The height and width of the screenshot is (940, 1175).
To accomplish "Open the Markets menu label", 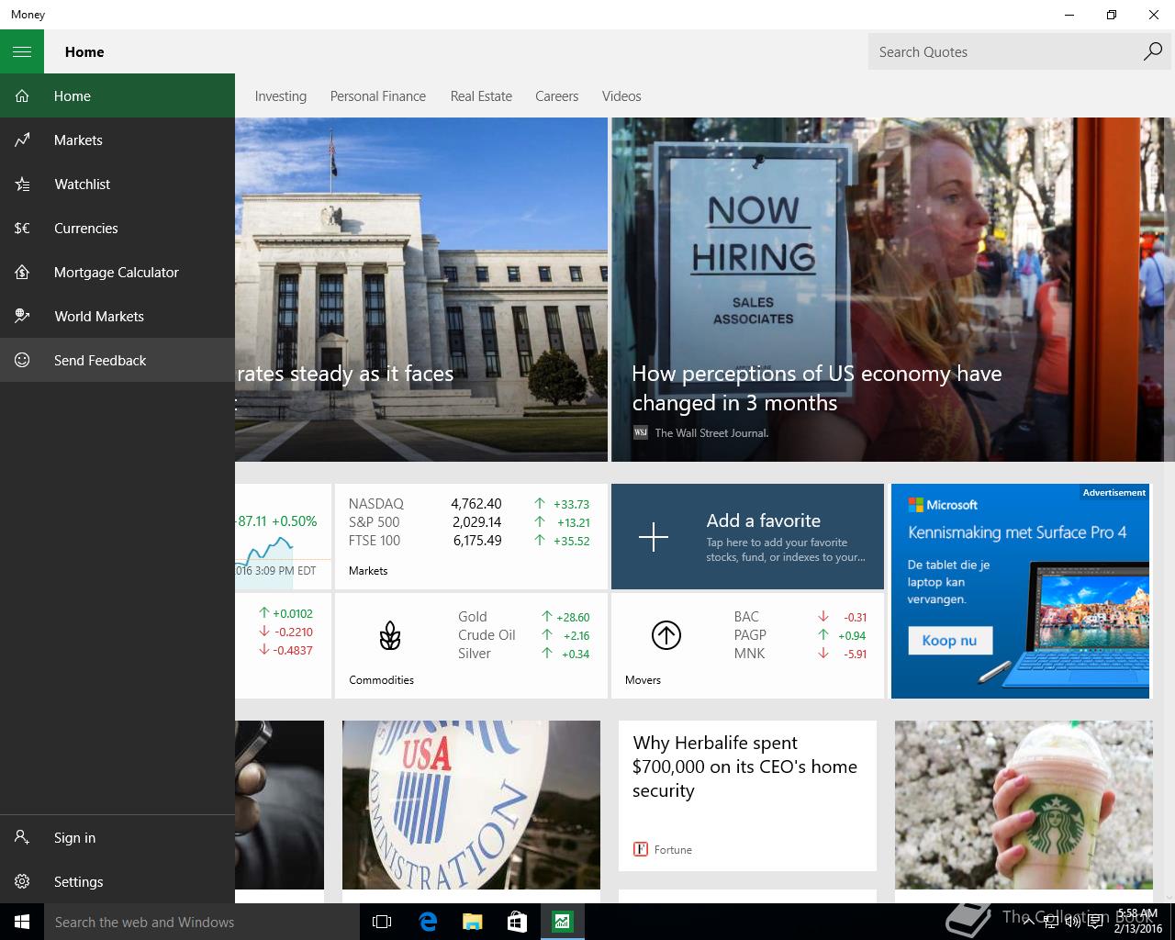I will tap(78, 140).
